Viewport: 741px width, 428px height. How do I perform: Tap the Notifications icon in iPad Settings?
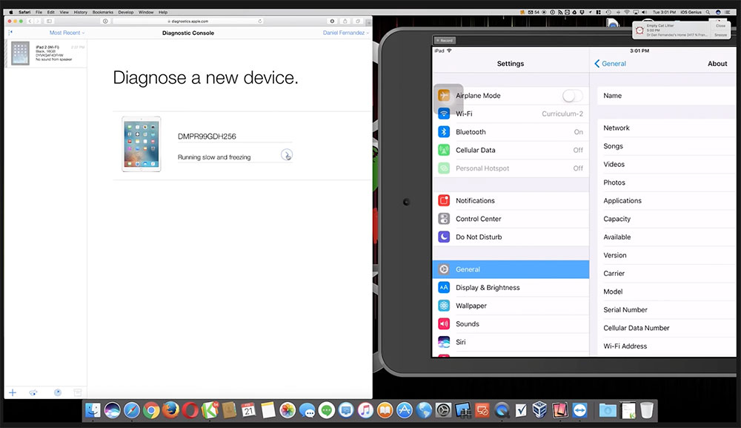coord(444,200)
